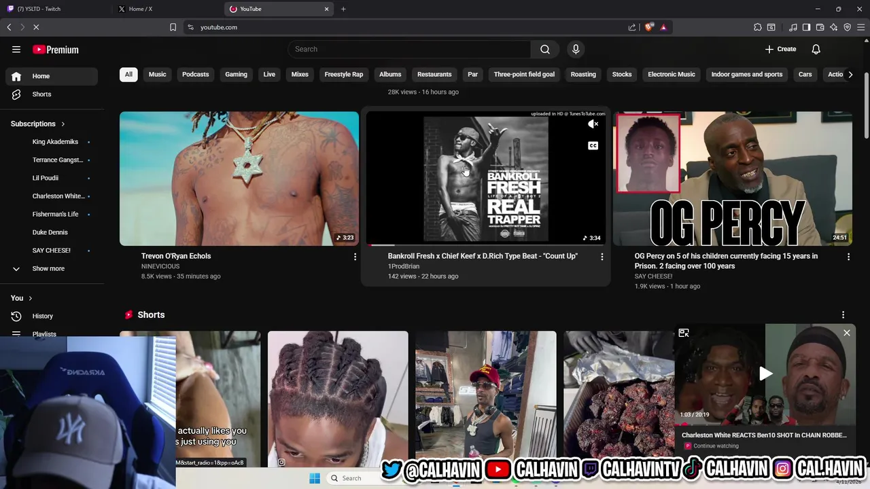Select the All filter chip

(128, 74)
